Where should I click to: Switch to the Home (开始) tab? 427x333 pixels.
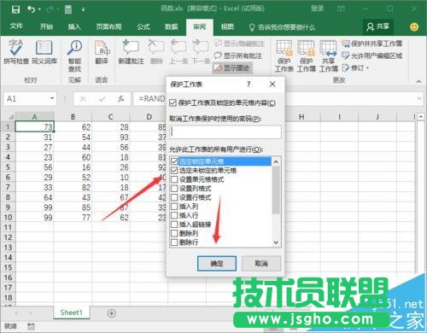coord(46,27)
